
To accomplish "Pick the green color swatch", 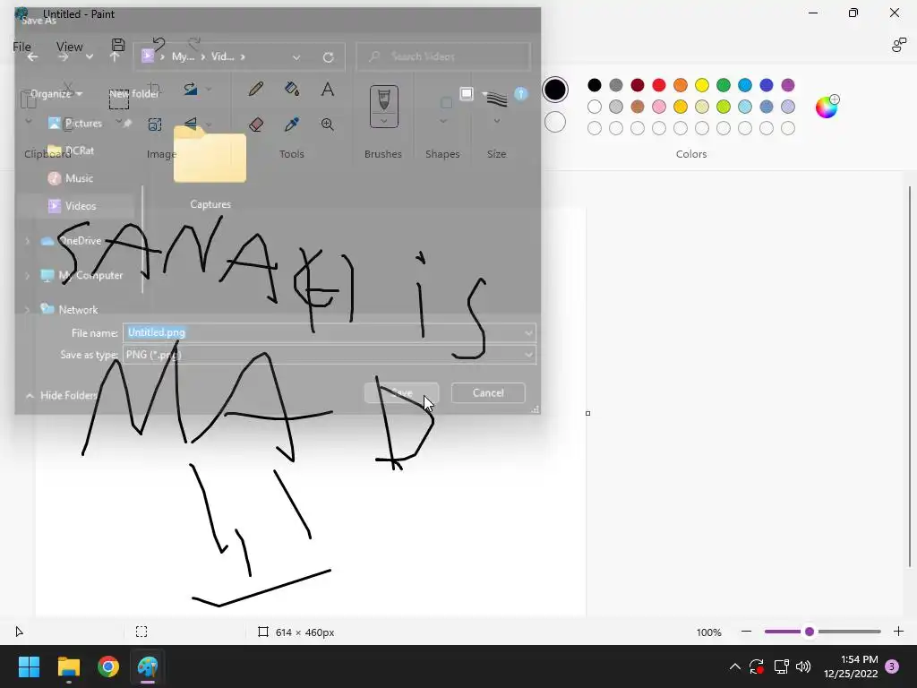I will (724, 85).
